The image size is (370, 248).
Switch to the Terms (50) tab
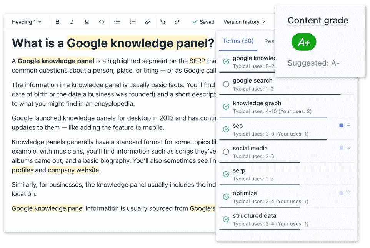coord(238,41)
